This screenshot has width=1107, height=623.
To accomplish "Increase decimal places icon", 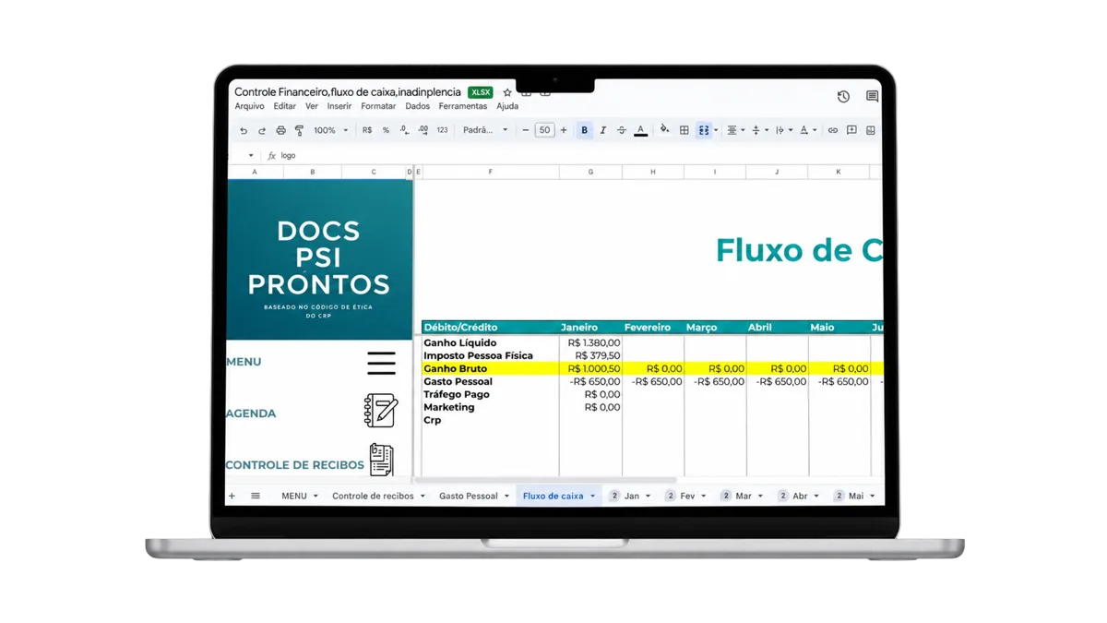I will pos(423,131).
